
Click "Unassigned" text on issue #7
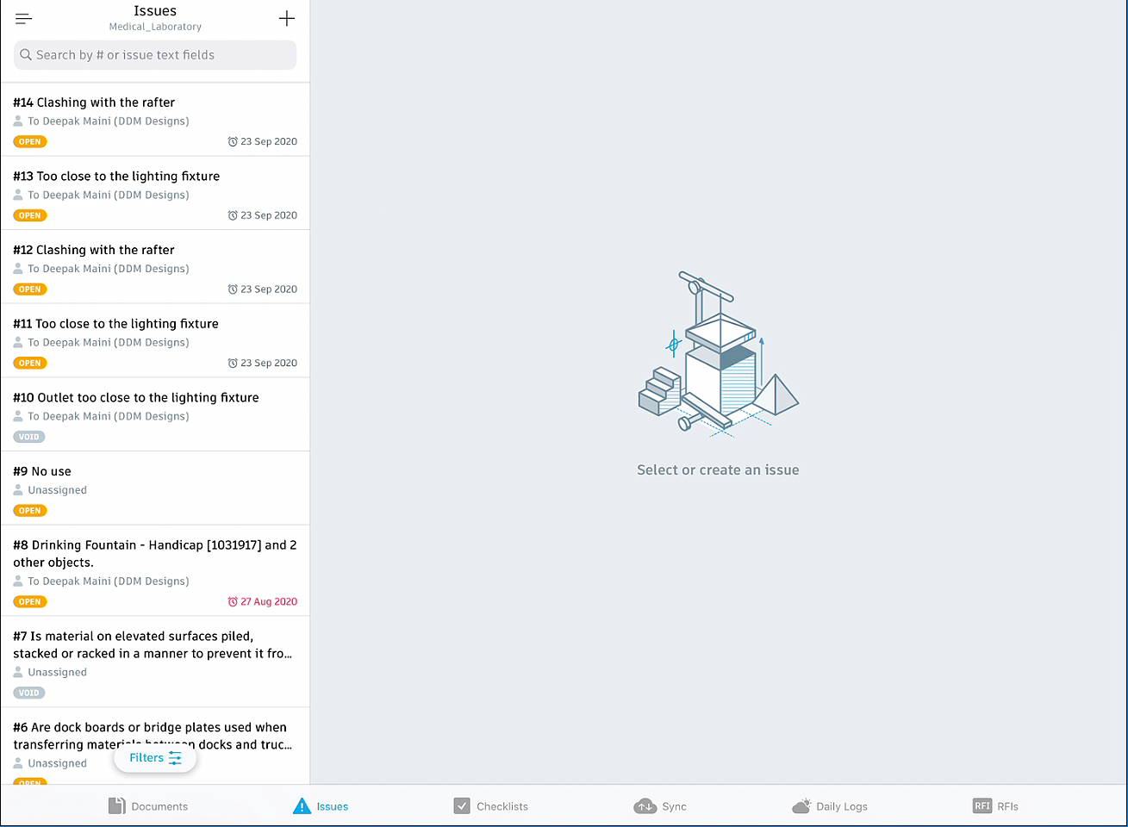58,672
